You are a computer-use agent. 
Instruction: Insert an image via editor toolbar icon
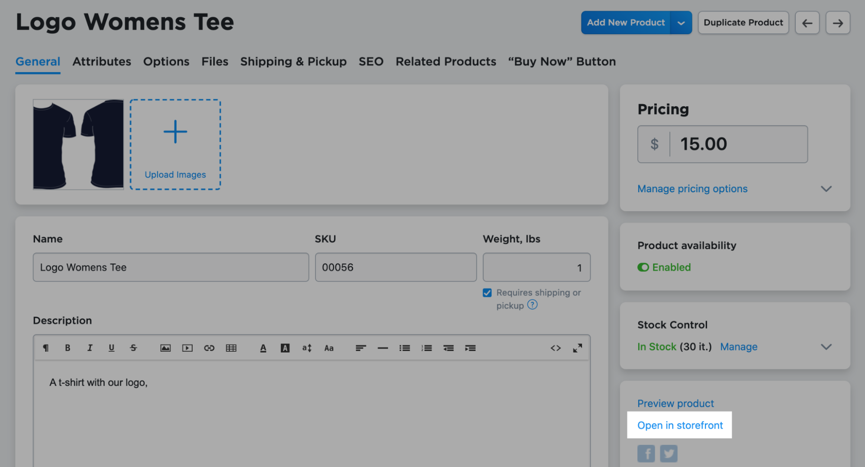pos(165,348)
